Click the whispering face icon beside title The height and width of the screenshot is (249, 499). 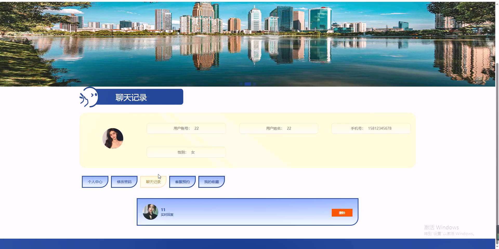pyautogui.click(x=89, y=97)
